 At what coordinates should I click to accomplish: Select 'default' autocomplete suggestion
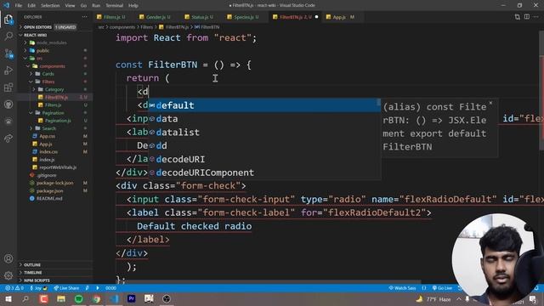[x=264, y=105]
